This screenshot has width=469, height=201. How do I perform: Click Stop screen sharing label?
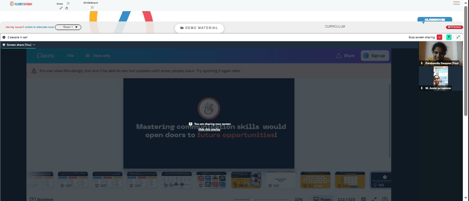(x=422, y=37)
